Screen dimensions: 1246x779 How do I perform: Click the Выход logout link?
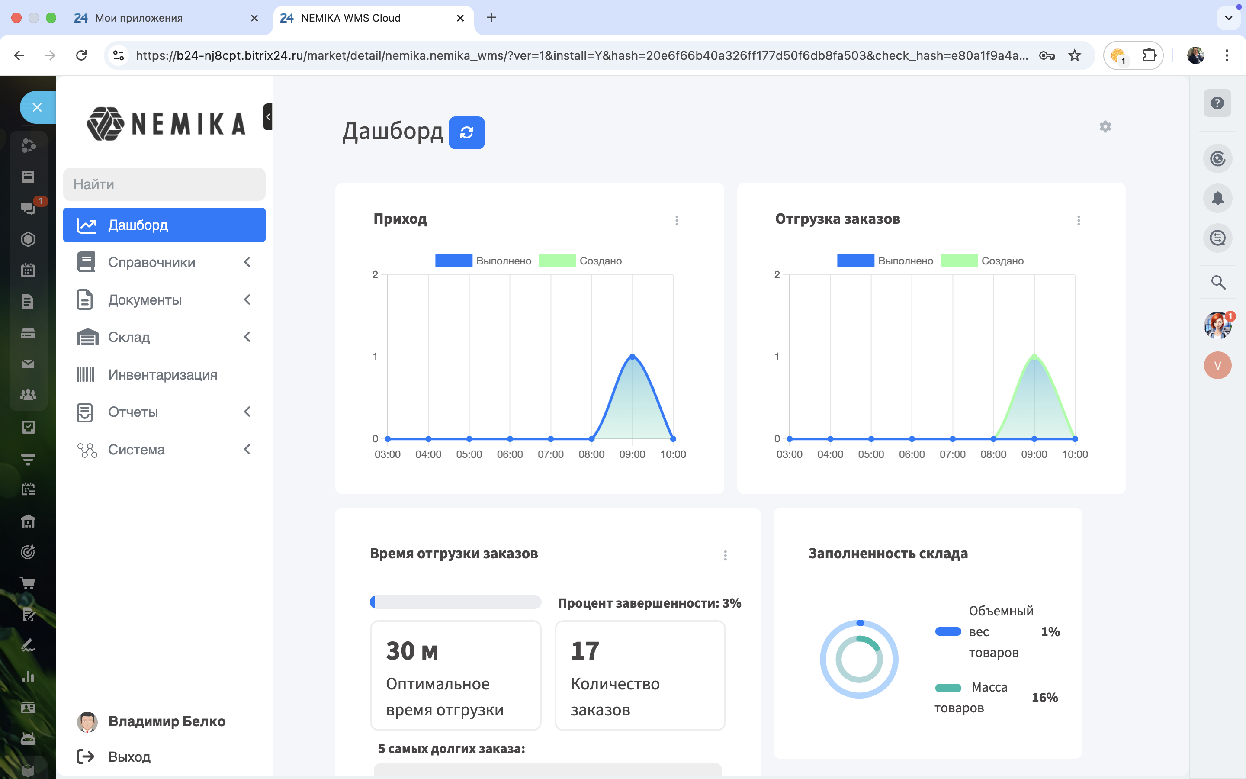tap(129, 756)
